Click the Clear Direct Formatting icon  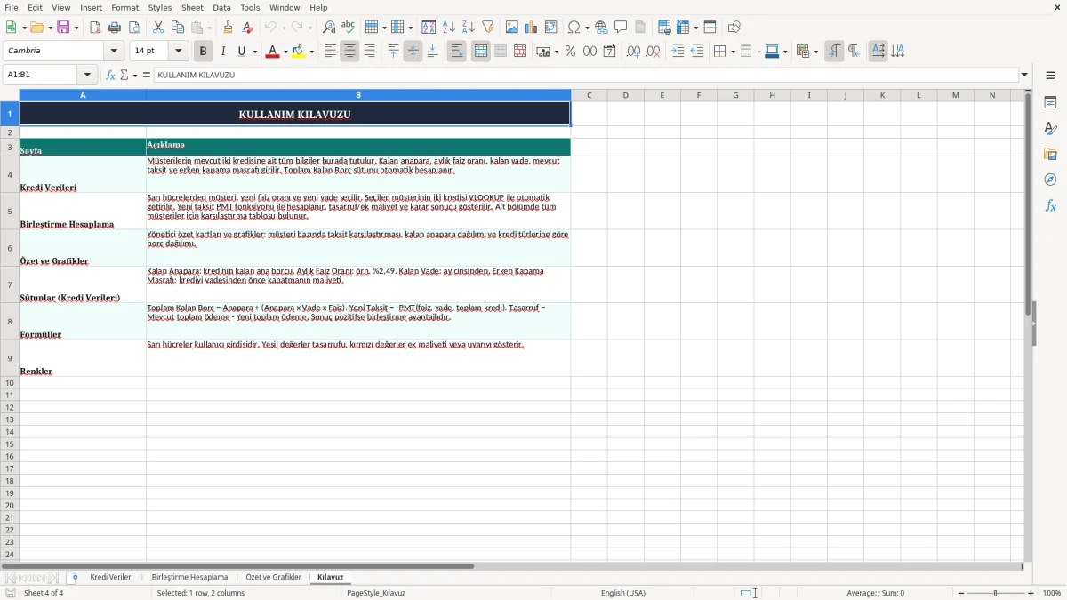[x=248, y=28]
